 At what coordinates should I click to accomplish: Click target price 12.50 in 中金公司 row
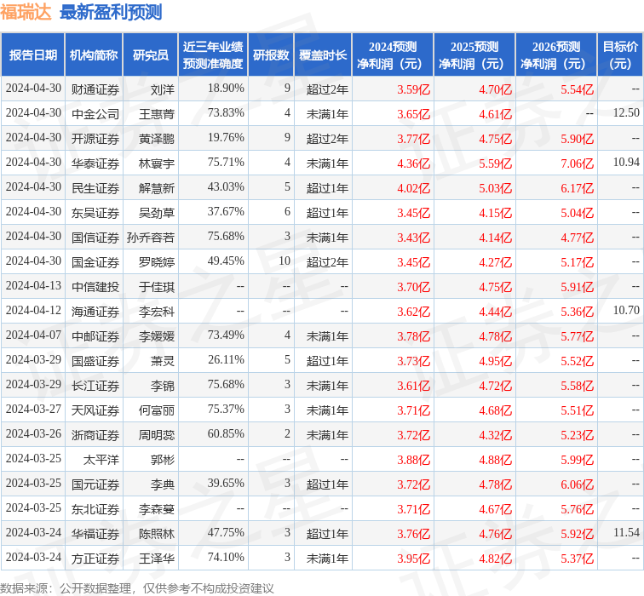coord(626,112)
